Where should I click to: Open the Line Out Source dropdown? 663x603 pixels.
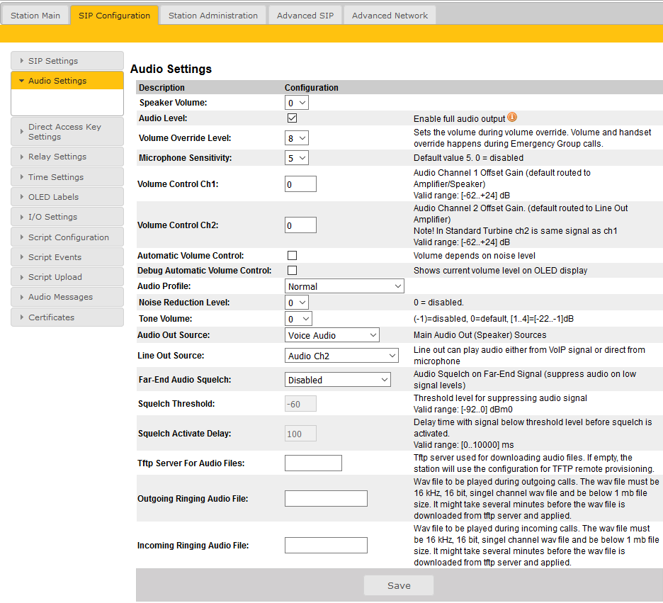342,356
